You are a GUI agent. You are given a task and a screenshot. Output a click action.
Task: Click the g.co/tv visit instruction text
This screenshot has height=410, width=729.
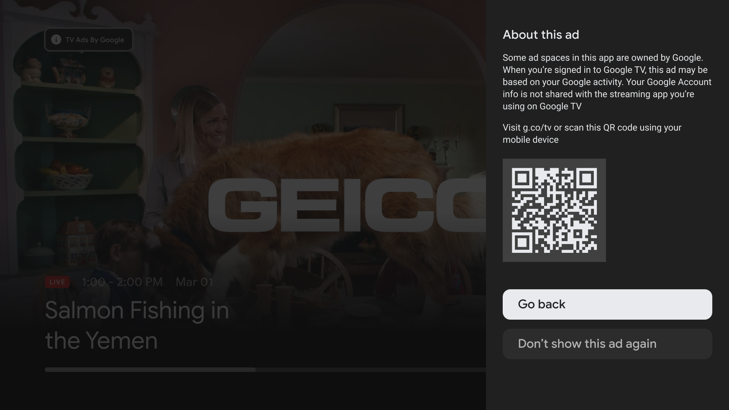coord(592,134)
